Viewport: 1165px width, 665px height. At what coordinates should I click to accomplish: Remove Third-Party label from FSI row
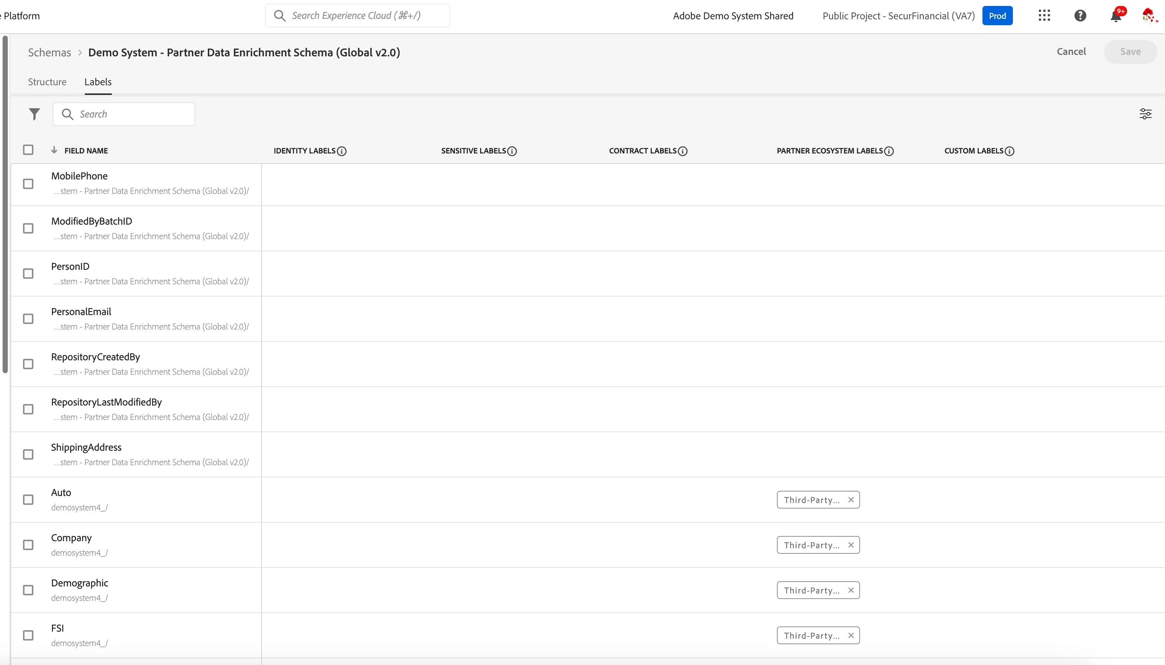point(851,635)
